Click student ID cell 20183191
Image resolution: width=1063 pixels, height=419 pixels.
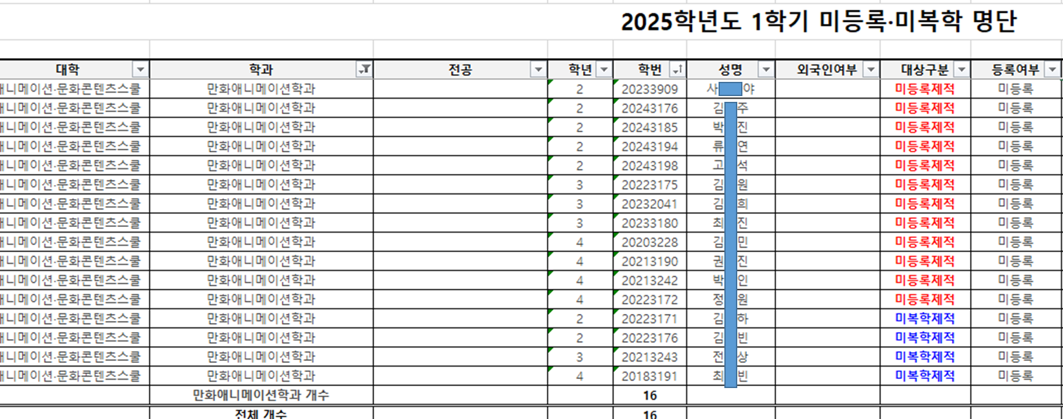point(650,376)
